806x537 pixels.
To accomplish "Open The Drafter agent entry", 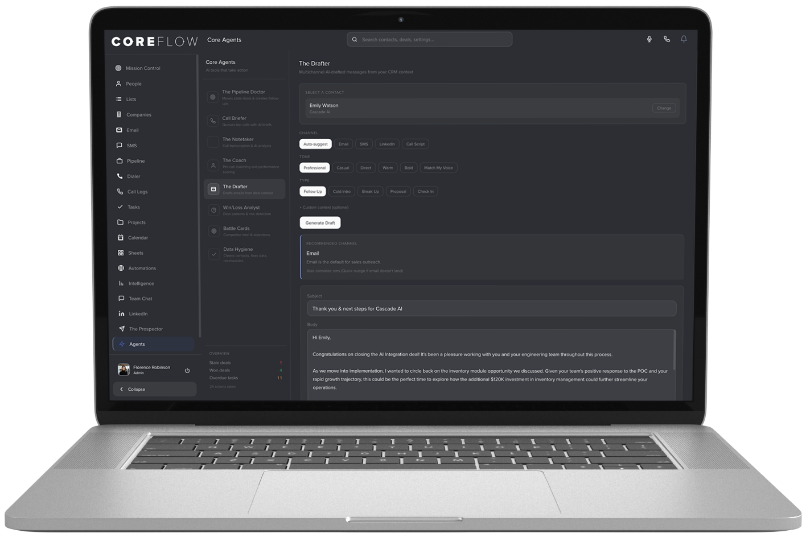I will click(x=245, y=189).
